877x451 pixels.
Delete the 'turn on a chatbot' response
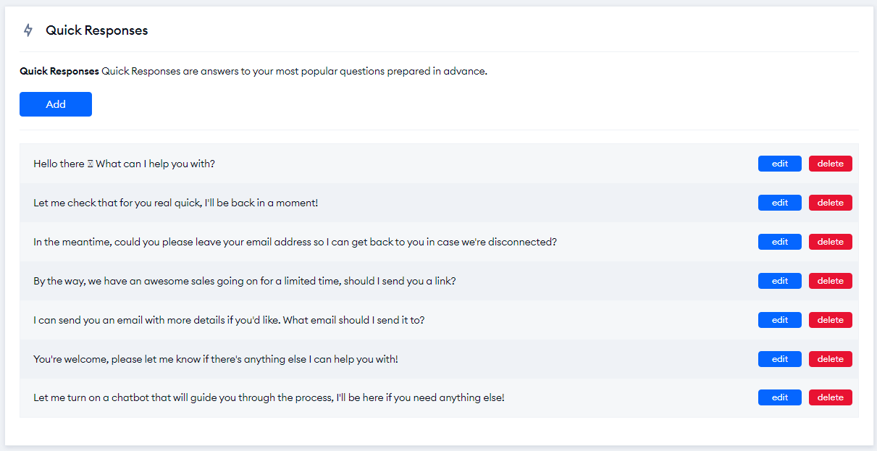coord(830,398)
